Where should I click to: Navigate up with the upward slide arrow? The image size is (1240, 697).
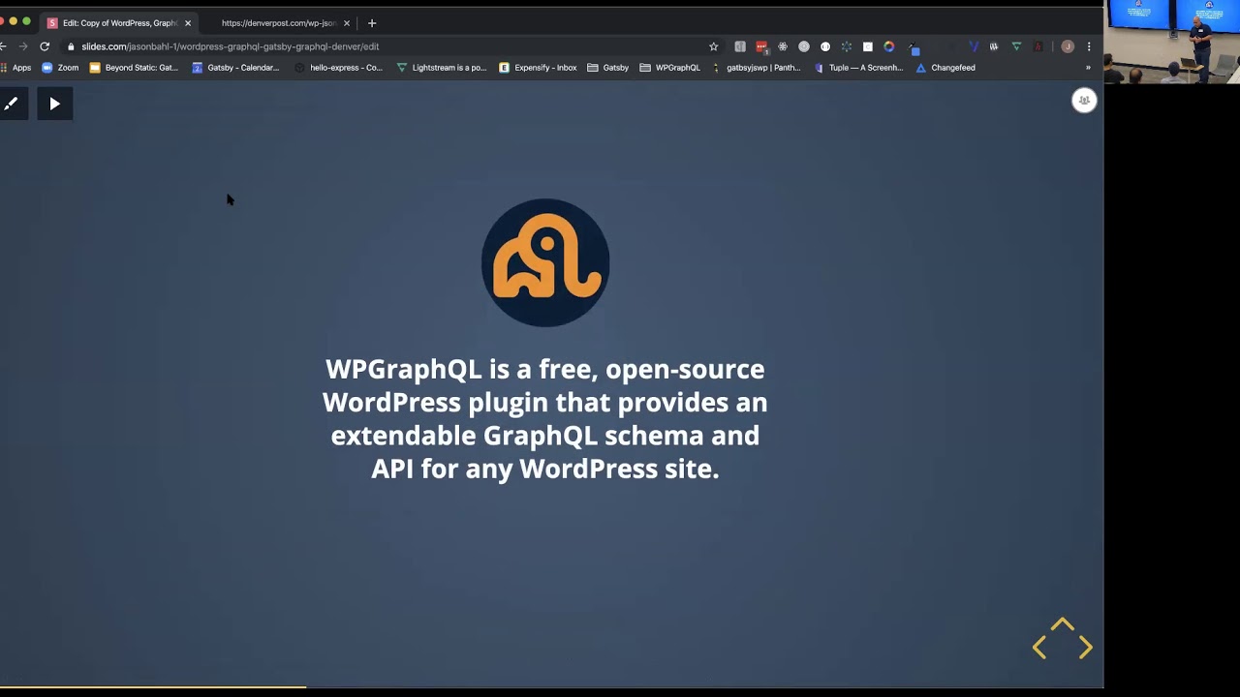1063,625
